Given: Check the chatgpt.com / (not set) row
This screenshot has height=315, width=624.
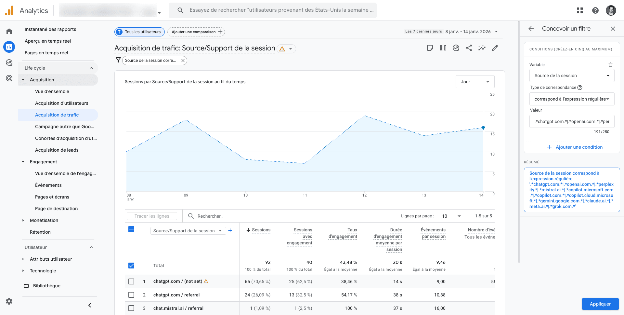Looking at the screenshot, I should coord(131,281).
